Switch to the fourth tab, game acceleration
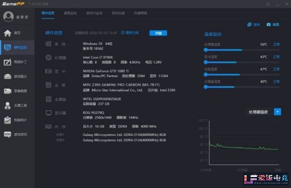The width and height of the screenshot is (291, 188). point(118,13)
